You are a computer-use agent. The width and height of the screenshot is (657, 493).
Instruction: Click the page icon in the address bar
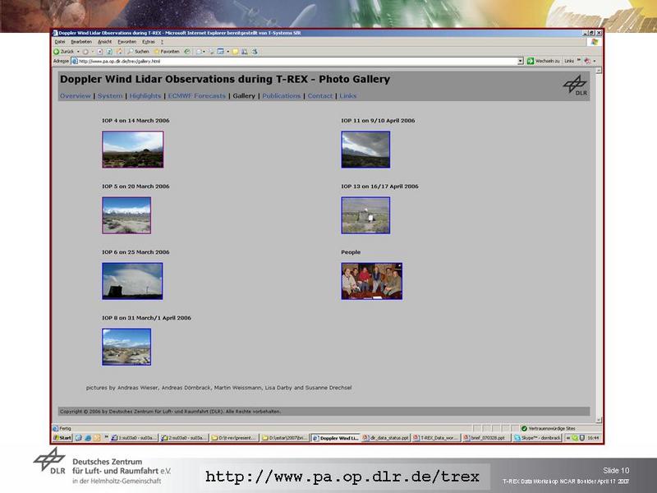[x=75, y=61]
